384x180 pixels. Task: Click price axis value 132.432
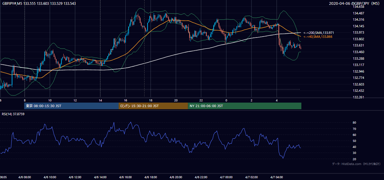(358, 91)
